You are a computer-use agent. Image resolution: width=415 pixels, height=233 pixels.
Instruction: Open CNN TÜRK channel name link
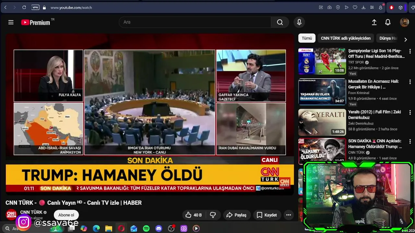[x=31, y=212]
